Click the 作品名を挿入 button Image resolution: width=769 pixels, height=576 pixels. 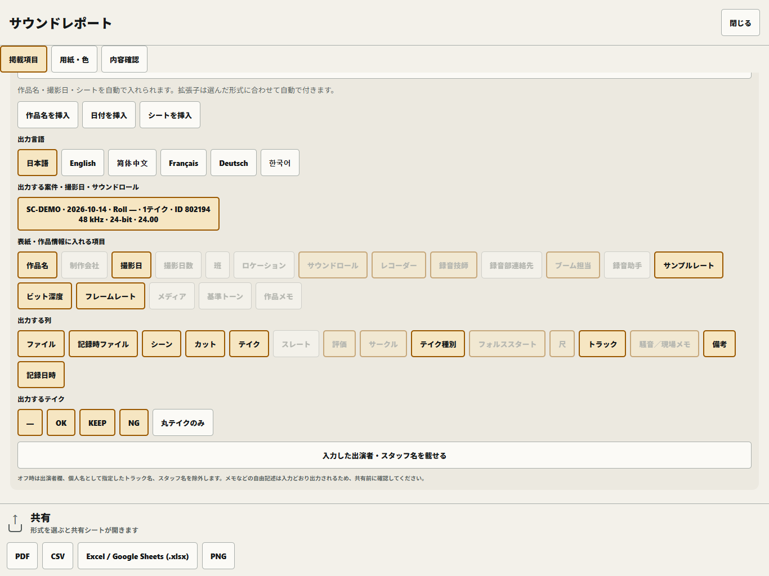pyautogui.click(x=48, y=115)
